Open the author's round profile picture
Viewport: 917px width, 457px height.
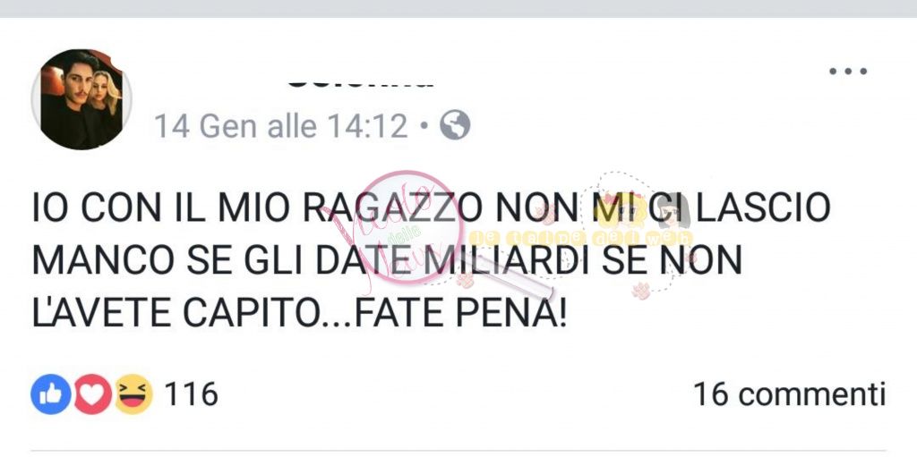pos(81,98)
